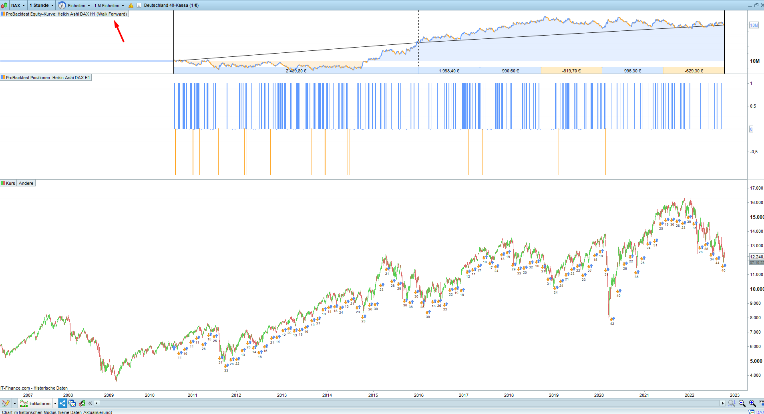Select the 990,60 € walk-forward segment
This screenshot has width=764, height=414.
pyautogui.click(x=511, y=71)
